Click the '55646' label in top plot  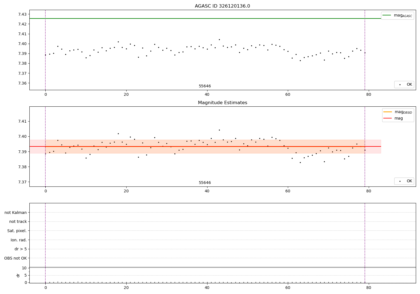click(x=205, y=86)
